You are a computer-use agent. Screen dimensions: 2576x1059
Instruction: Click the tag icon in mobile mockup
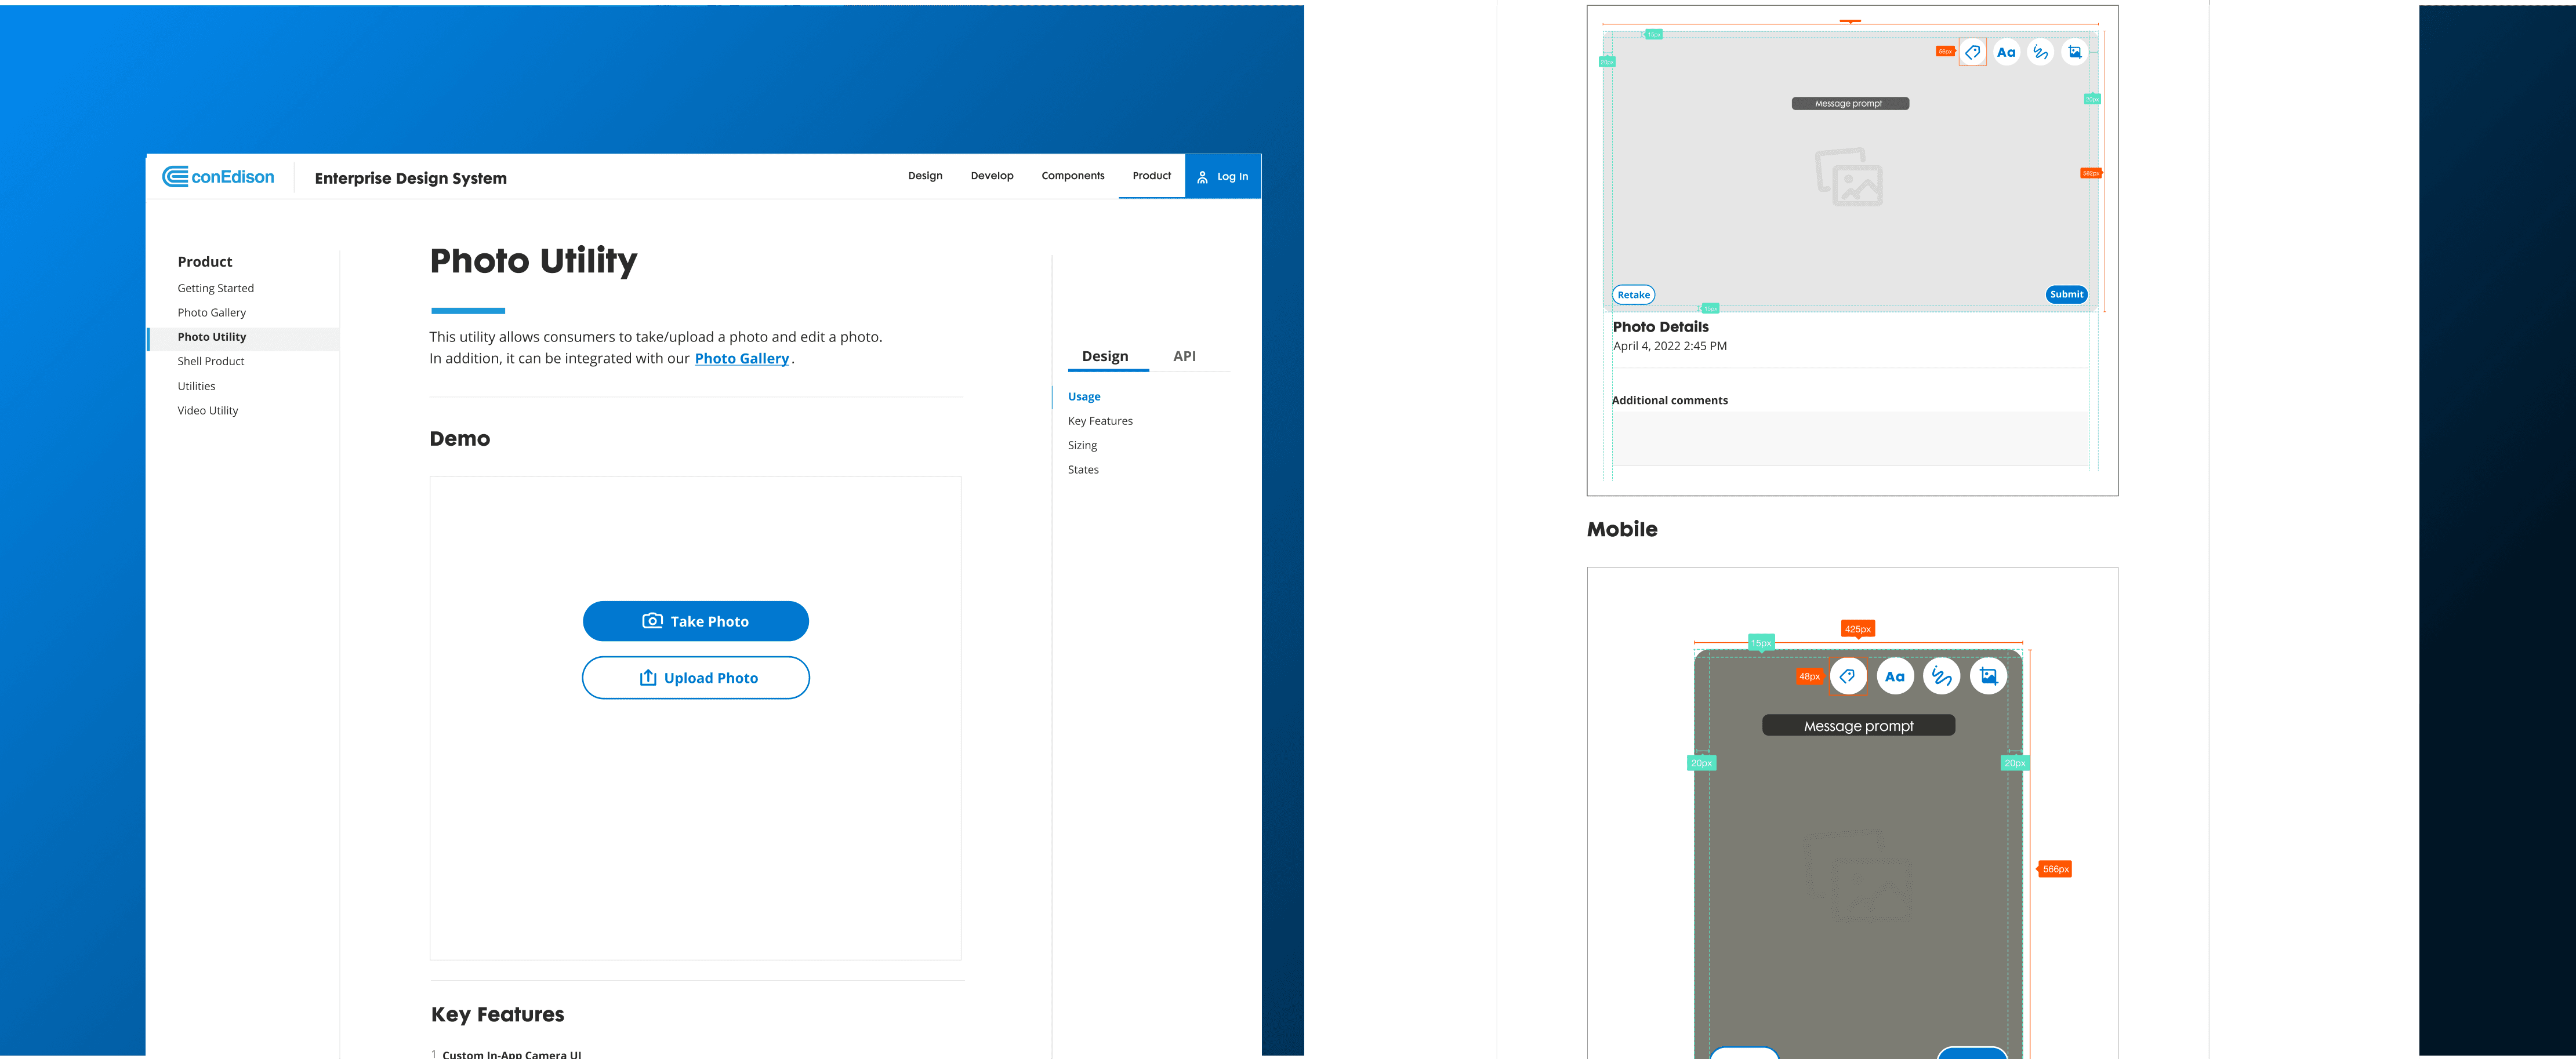[1847, 676]
